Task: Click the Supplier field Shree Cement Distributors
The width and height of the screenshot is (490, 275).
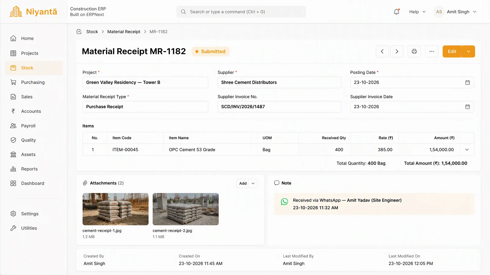Action: pos(279,82)
